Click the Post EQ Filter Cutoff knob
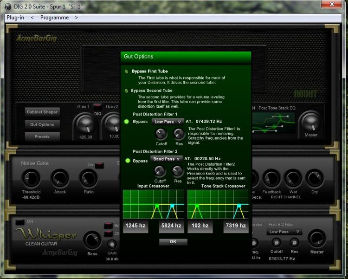This screenshot has height=279, width=348. tap(277, 243)
